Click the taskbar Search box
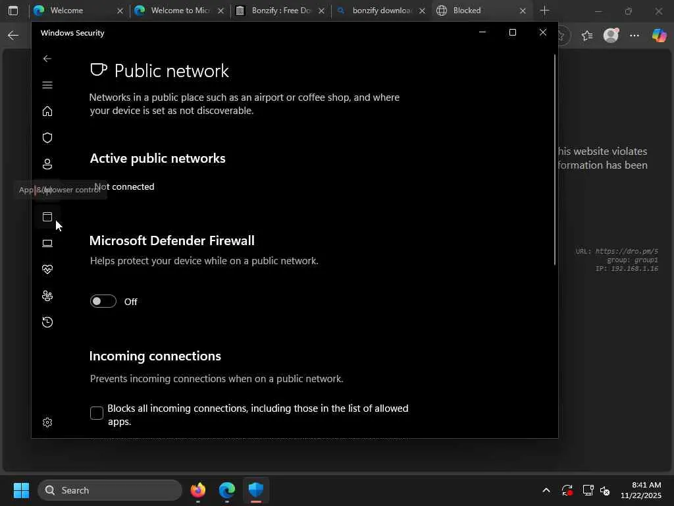Screen dimensions: 674x506 pos(110,490)
